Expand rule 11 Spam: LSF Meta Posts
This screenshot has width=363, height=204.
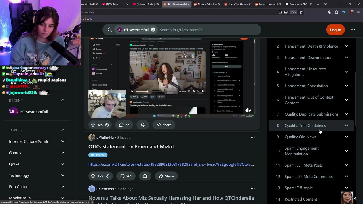[x=311, y=165]
